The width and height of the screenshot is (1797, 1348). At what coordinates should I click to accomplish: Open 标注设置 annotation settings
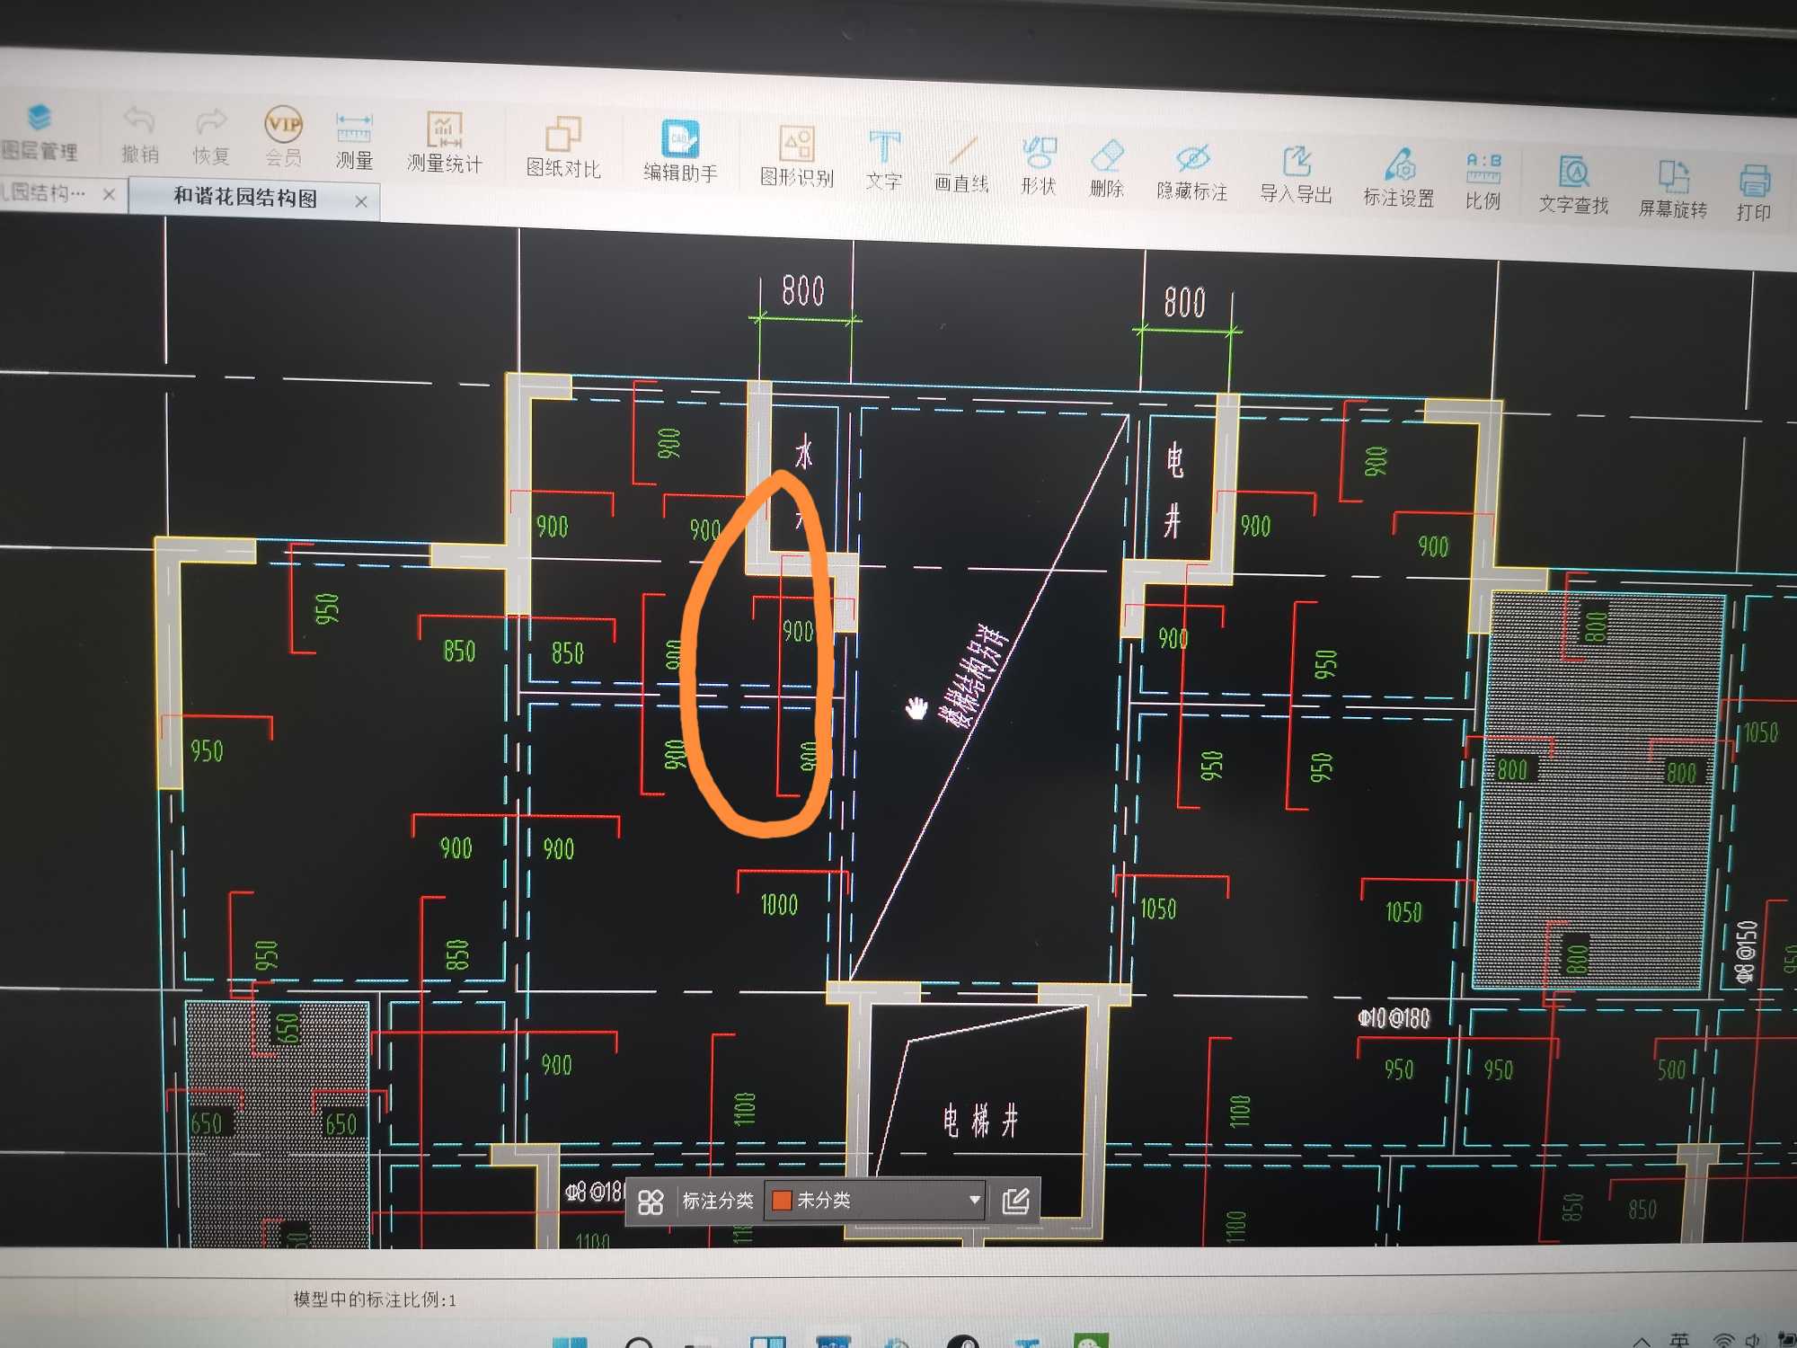click(x=1399, y=179)
